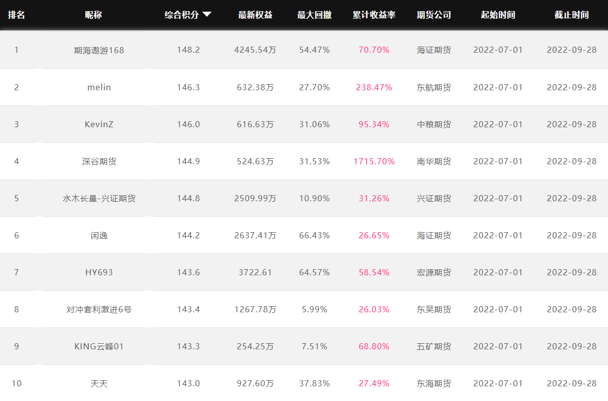Select nickname 深谷期货

[x=99, y=161]
